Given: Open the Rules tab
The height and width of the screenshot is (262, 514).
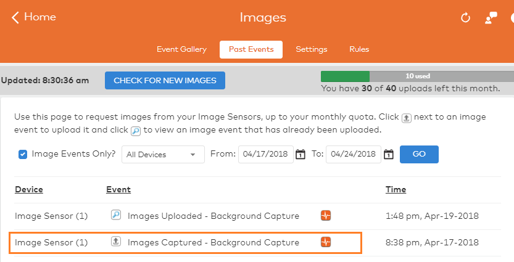Looking at the screenshot, I should tap(359, 49).
